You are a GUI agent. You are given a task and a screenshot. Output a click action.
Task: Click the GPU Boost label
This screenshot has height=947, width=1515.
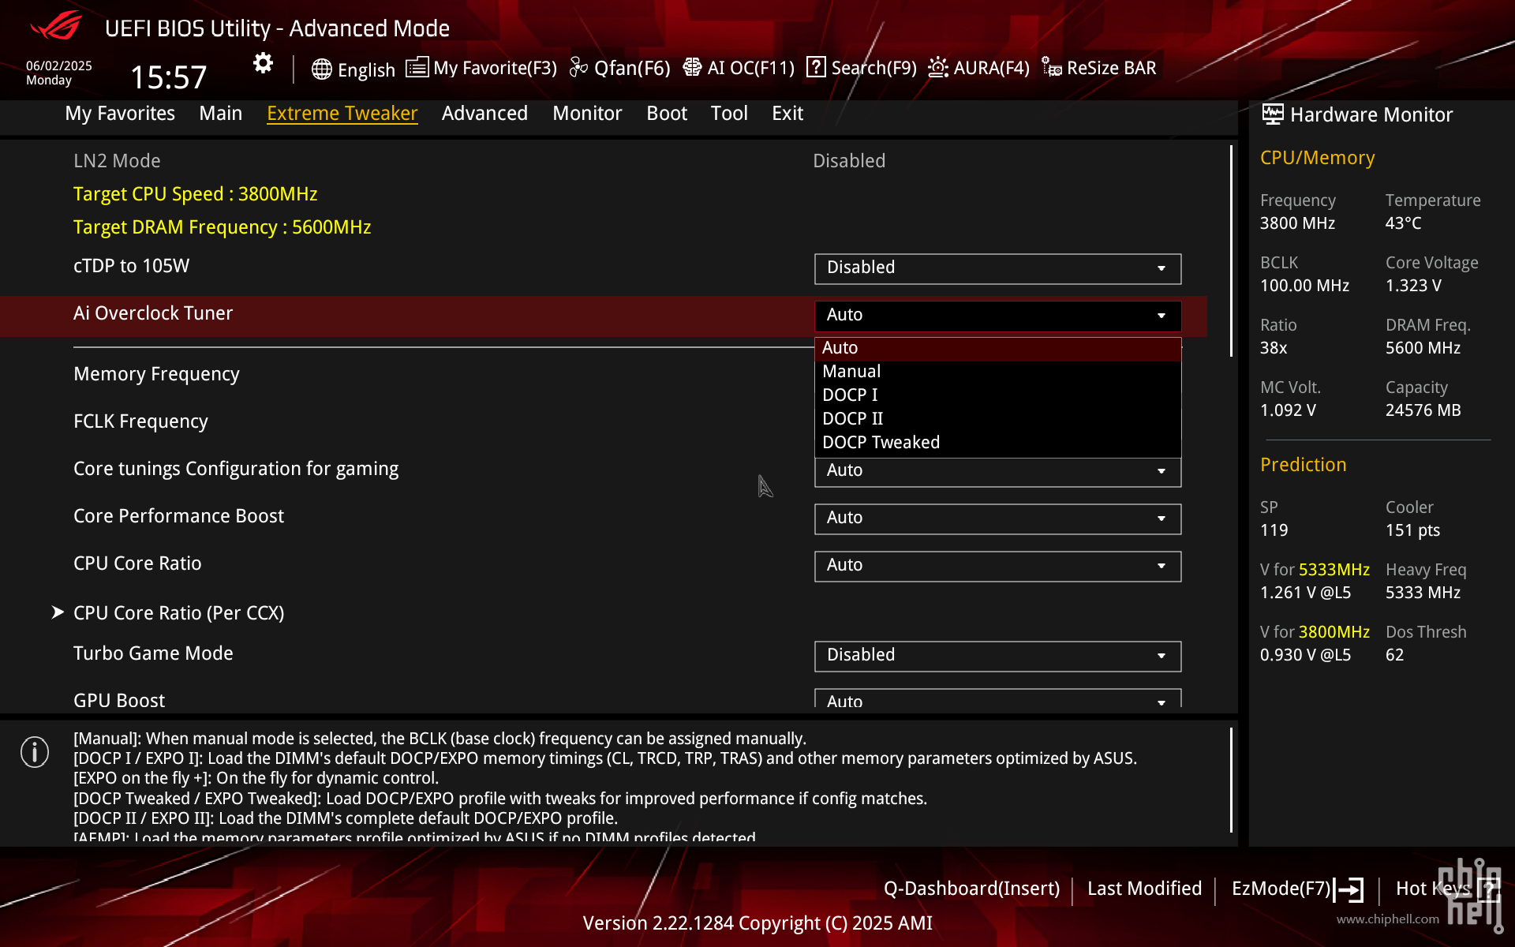[x=119, y=700]
